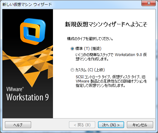Close the wizard with the red X
This screenshot has width=158, height=133.
click(148, 3)
